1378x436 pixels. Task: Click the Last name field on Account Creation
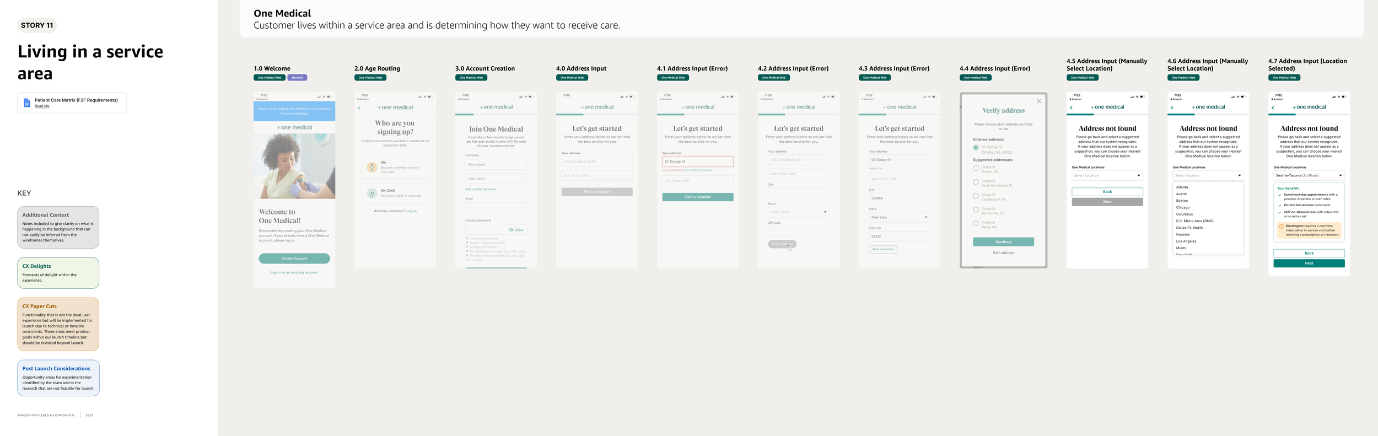coord(496,179)
